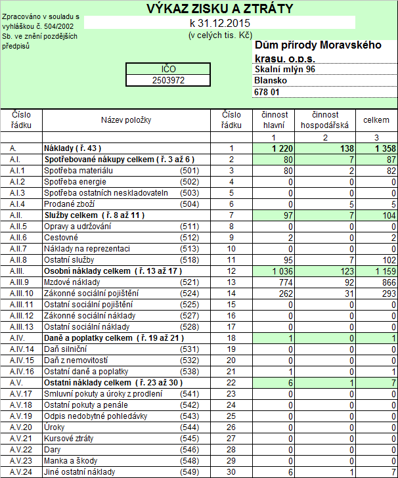The height and width of the screenshot is (478, 398).
Task: Click 'Kursové ztráty' row label
Action: 68,439
